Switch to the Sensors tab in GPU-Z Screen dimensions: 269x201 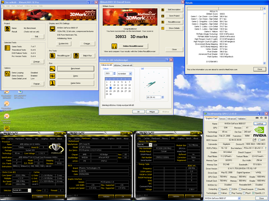tap(222, 118)
